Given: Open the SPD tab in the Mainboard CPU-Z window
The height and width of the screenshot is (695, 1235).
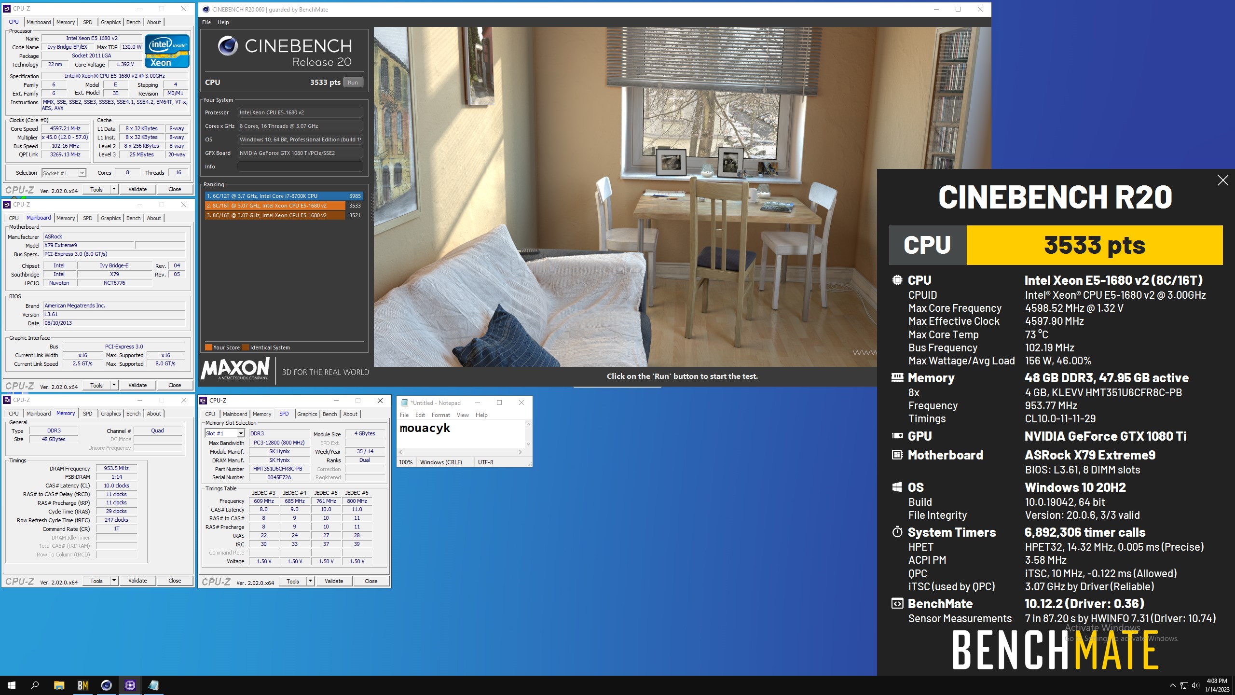Looking at the screenshot, I should click(x=87, y=218).
